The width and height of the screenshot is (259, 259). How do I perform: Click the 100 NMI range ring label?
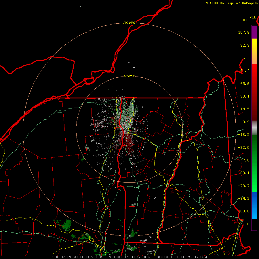pos(129,23)
